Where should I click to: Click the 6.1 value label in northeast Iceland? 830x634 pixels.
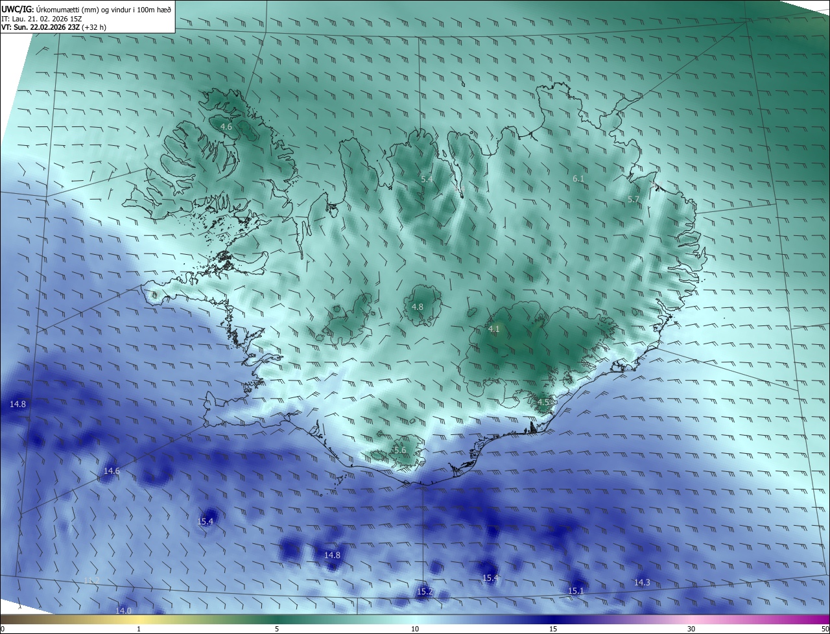[x=578, y=178]
